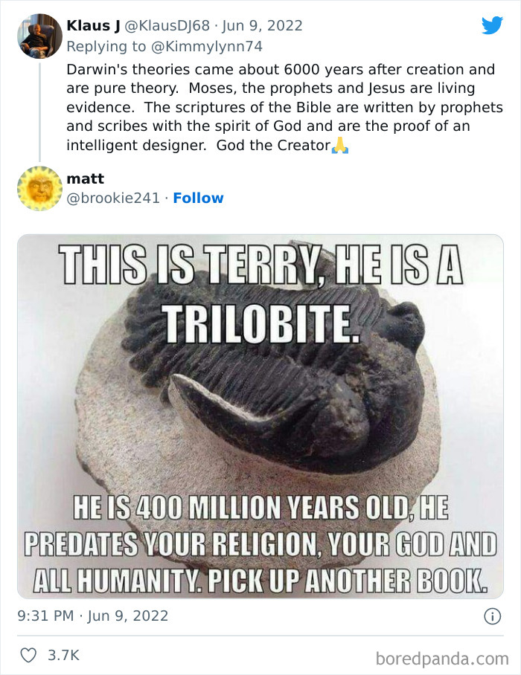
Task: Click Klaus J's profile avatar
Action: pyautogui.click(x=41, y=35)
